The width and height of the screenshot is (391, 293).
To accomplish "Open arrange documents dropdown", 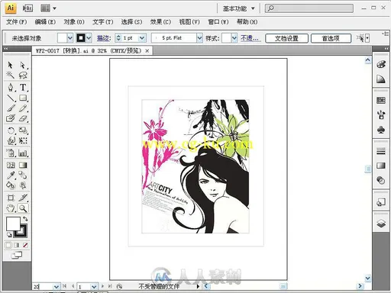I will click(48, 8).
